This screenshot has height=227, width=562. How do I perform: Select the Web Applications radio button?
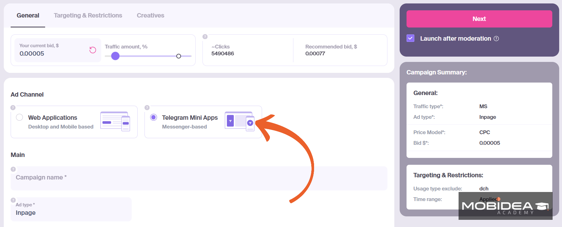pyautogui.click(x=19, y=117)
